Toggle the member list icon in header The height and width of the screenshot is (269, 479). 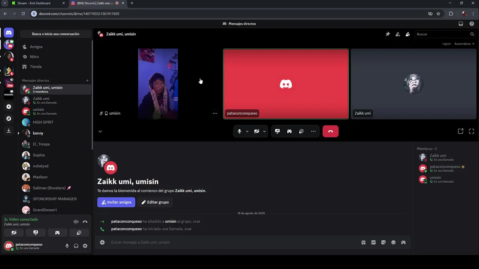tap(408, 34)
